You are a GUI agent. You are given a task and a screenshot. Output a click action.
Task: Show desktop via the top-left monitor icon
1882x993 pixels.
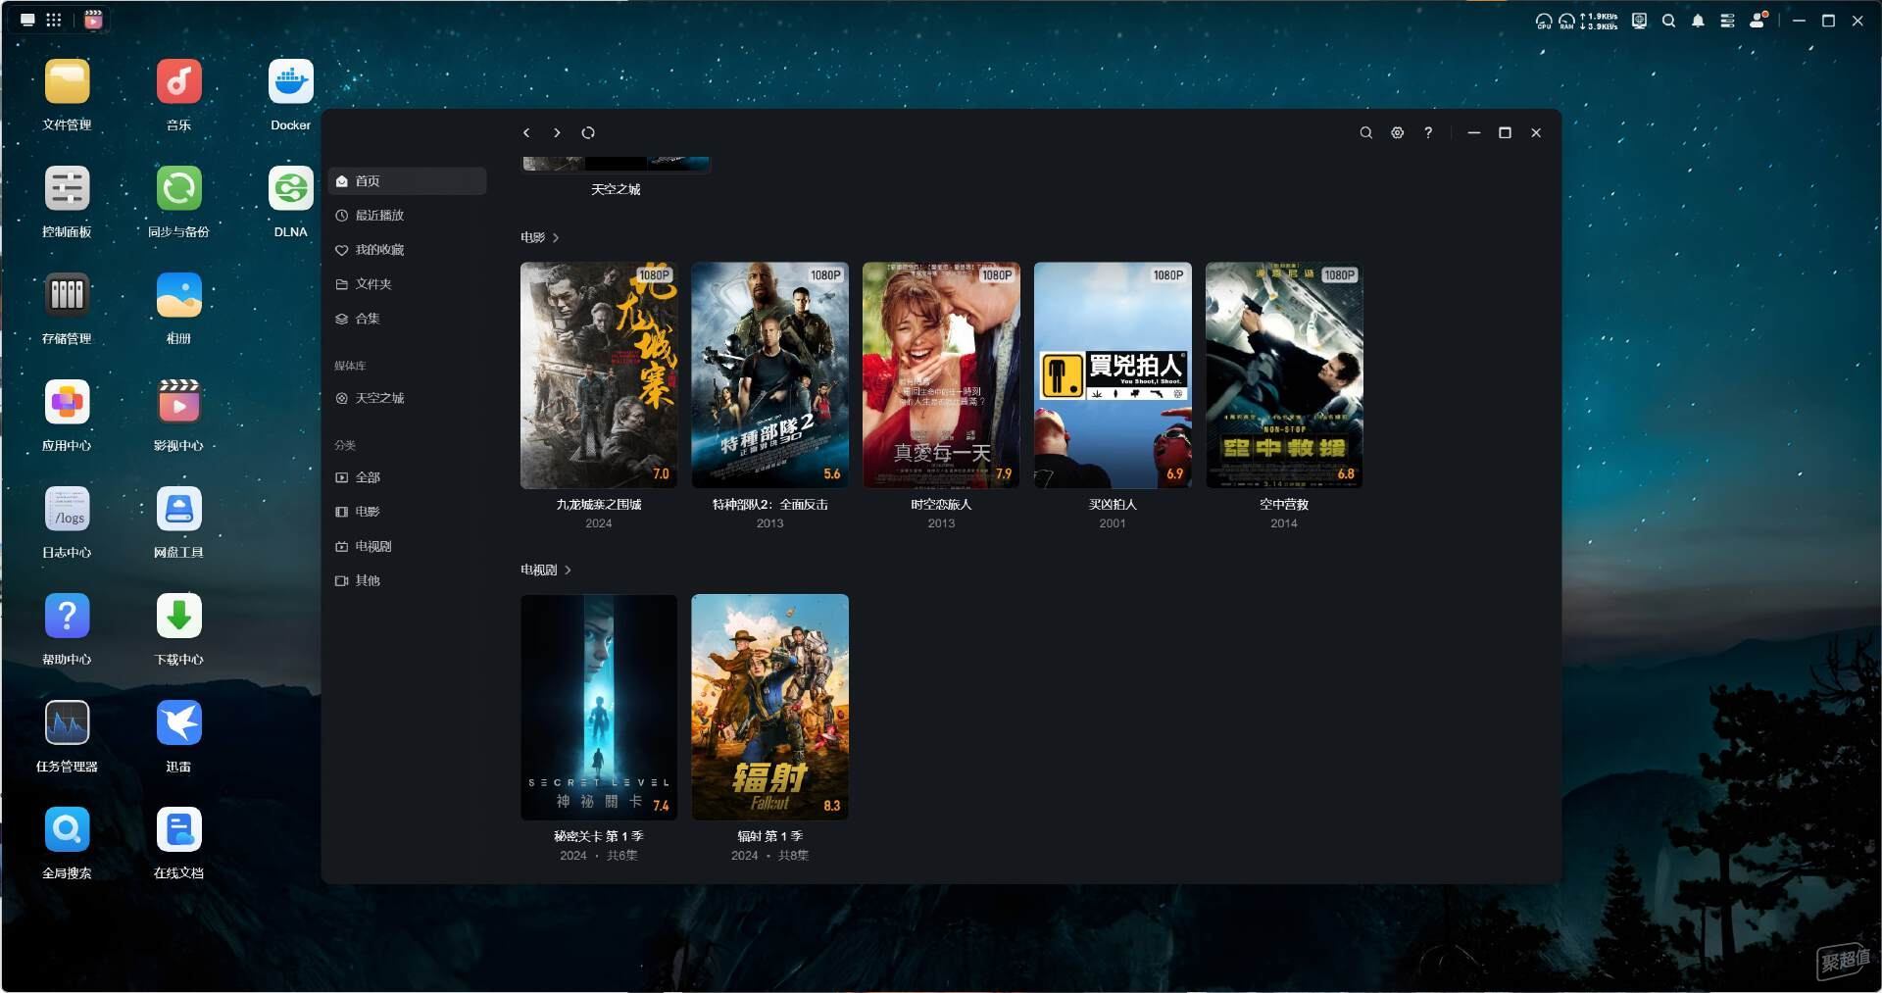click(27, 20)
